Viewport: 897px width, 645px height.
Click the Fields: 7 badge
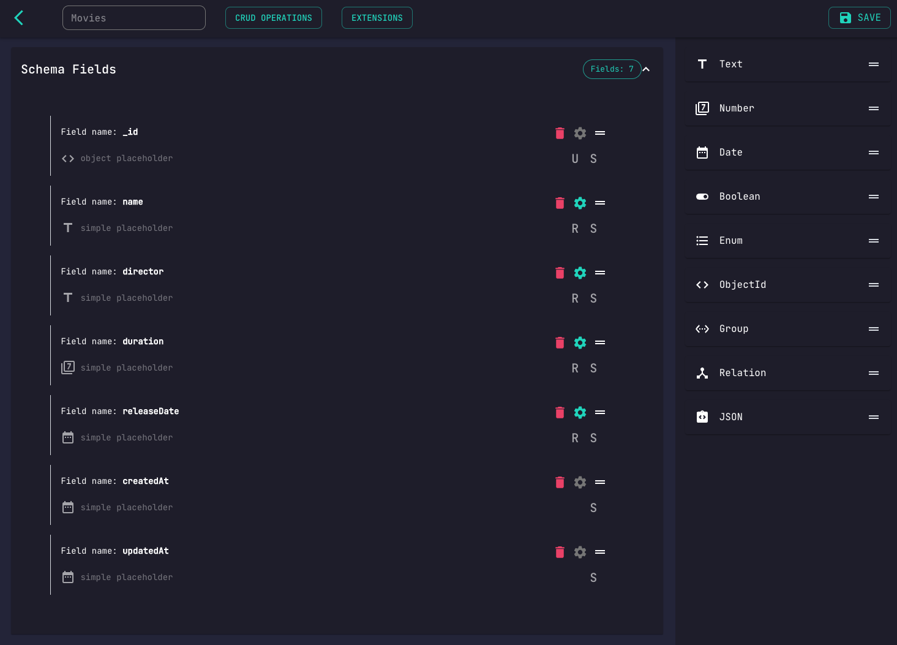612,69
